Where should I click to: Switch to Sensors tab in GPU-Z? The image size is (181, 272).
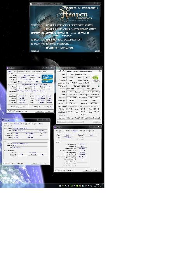[x=69, y=71]
